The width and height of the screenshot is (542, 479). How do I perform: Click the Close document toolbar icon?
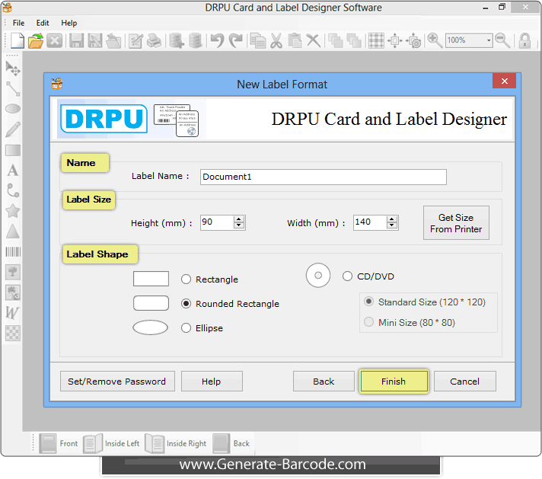point(55,40)
